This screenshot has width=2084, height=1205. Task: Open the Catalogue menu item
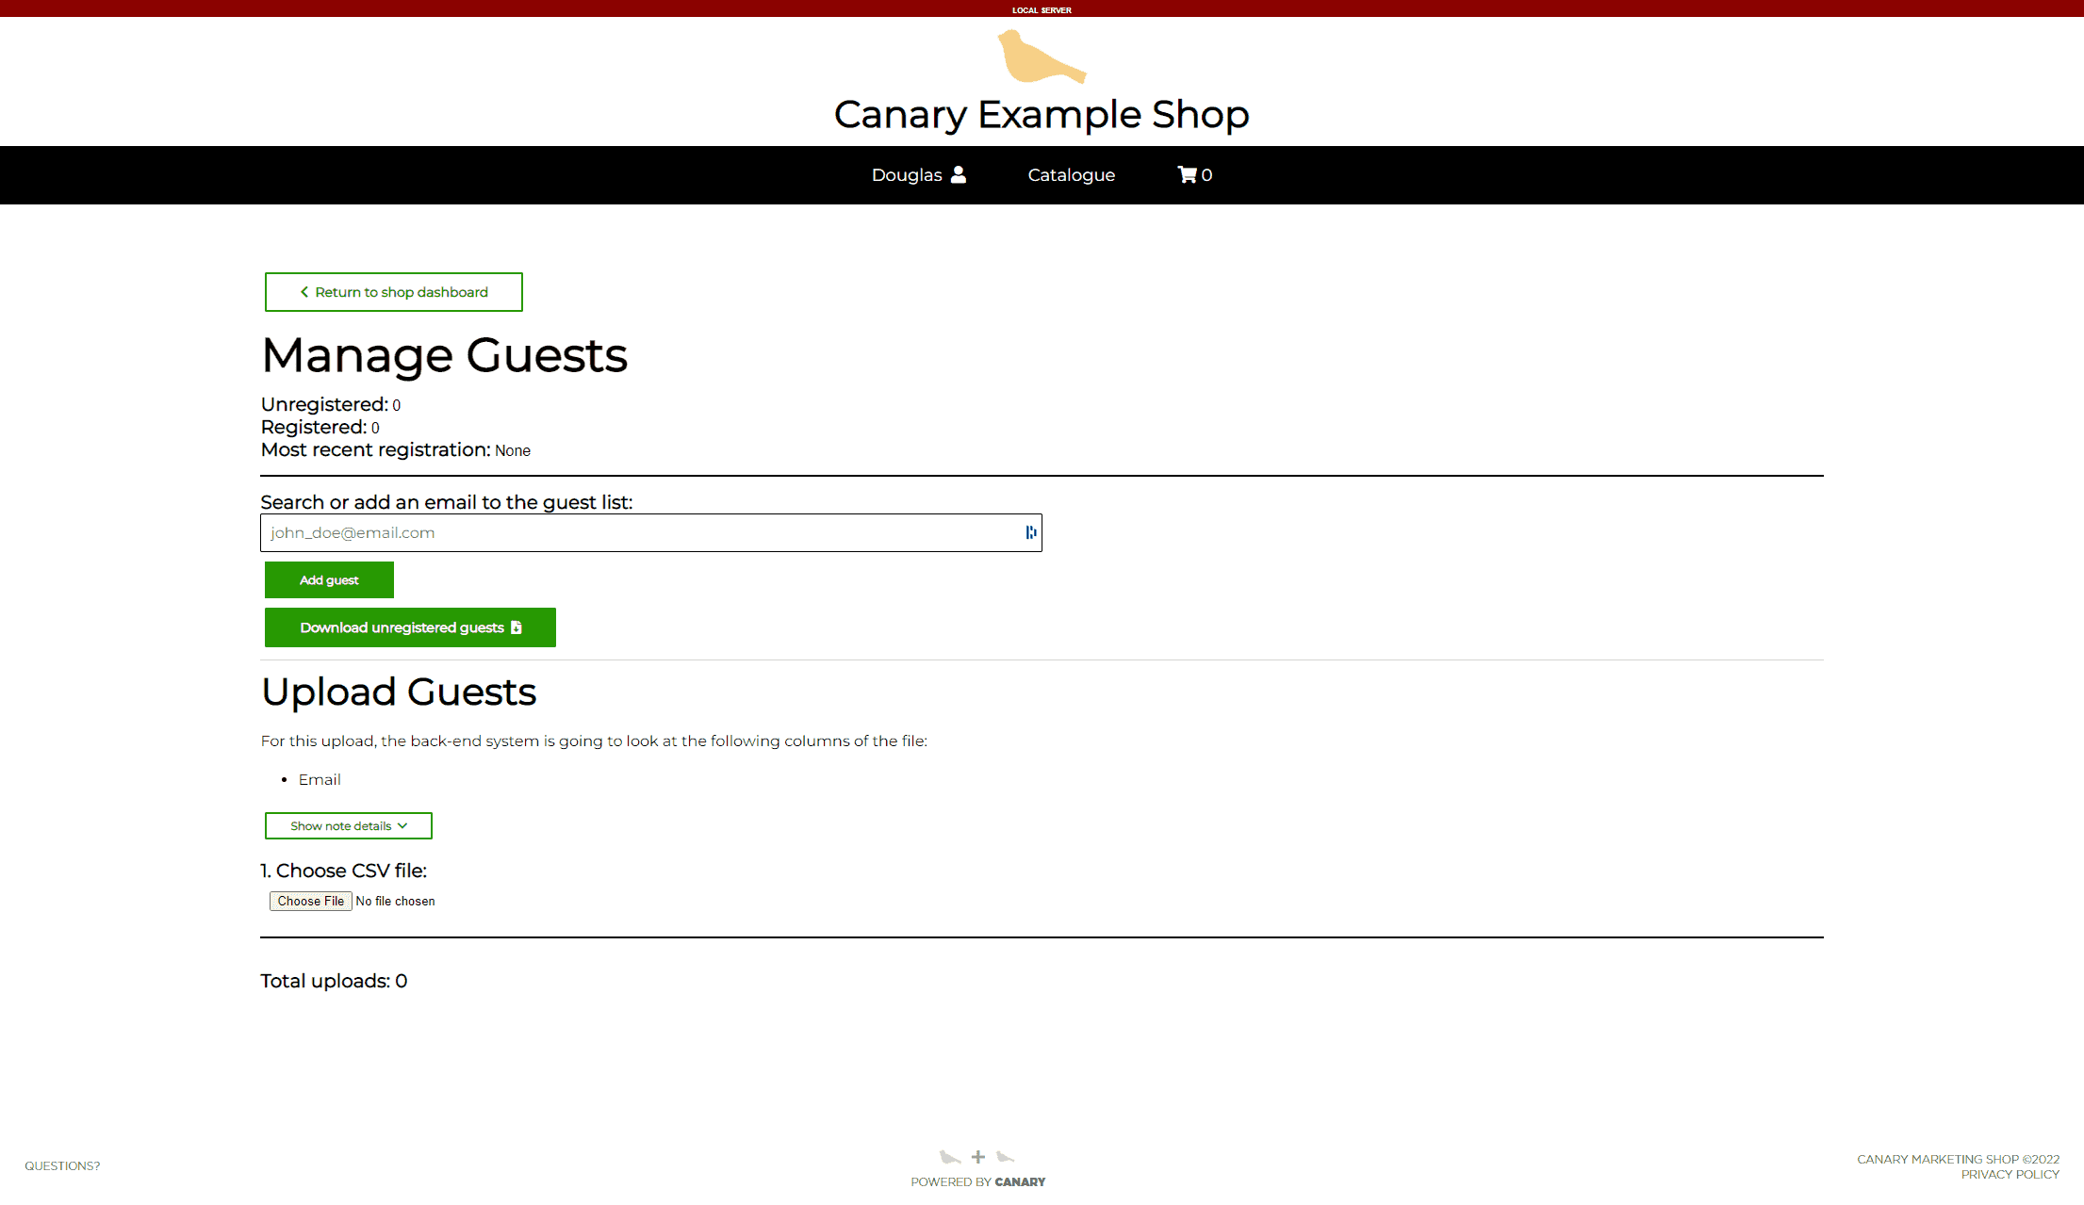pos(1071,174)
